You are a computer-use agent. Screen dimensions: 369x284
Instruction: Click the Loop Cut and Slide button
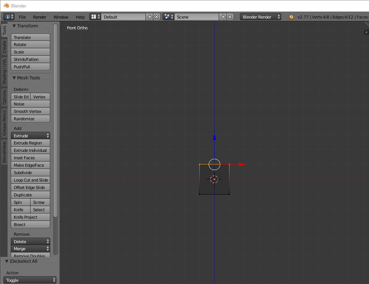point(31,180)
